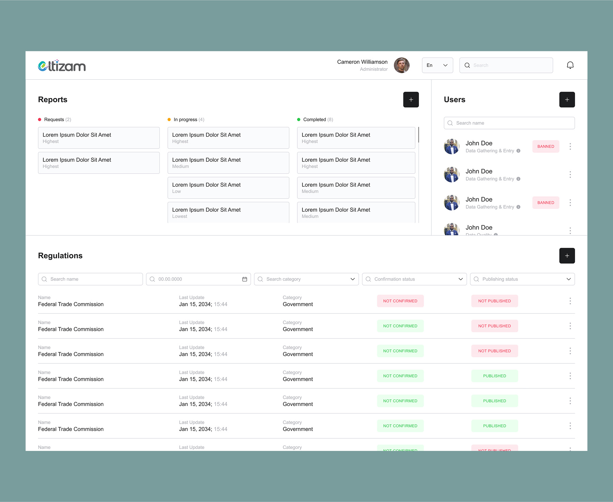Click Cameron Williamson's profile area

(373, 65)
